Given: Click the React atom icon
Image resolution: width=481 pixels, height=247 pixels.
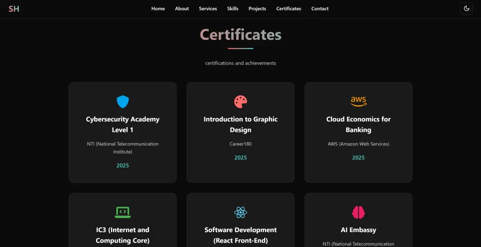Looking at the screenshot, I should (x=240, y=212).
